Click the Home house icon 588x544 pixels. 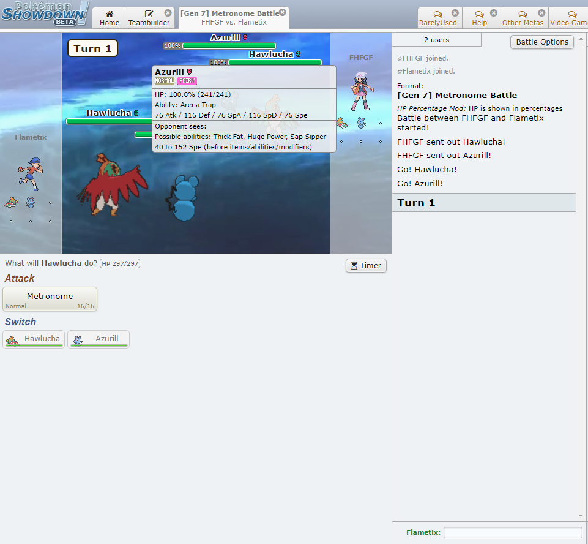click(x=110, y=14)
